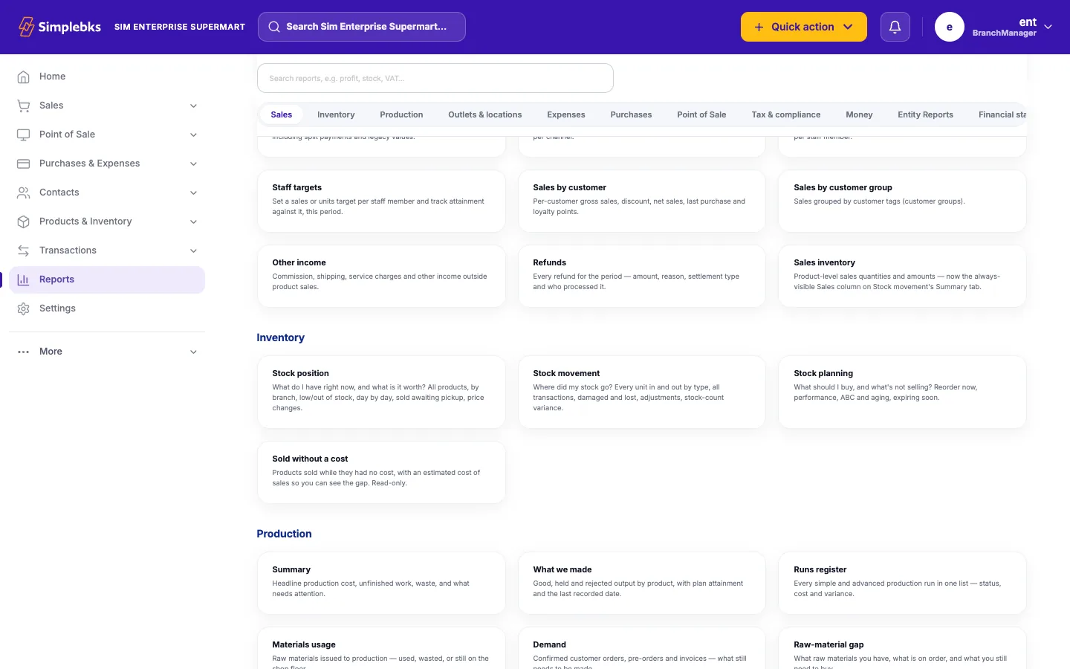Click the Point of Sale monitor icon
1070x669 pixels.
(x=24, y=135)
